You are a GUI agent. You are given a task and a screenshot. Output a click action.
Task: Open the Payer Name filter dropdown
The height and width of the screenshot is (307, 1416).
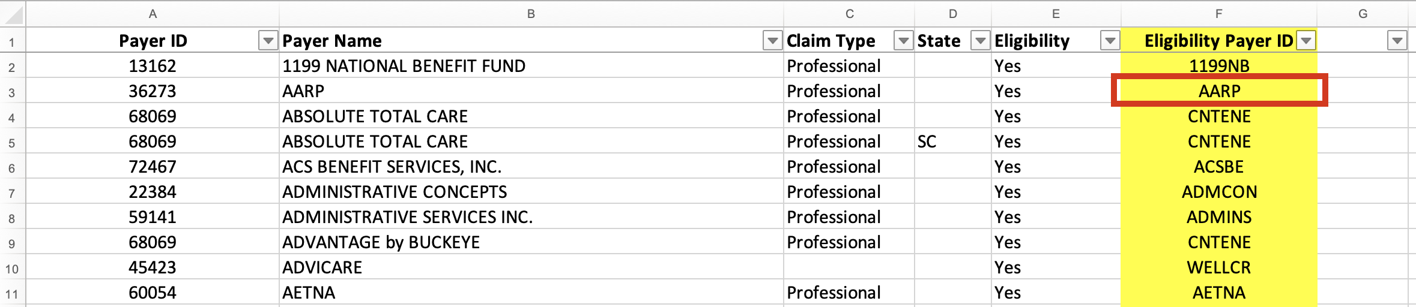coord(772,41)
